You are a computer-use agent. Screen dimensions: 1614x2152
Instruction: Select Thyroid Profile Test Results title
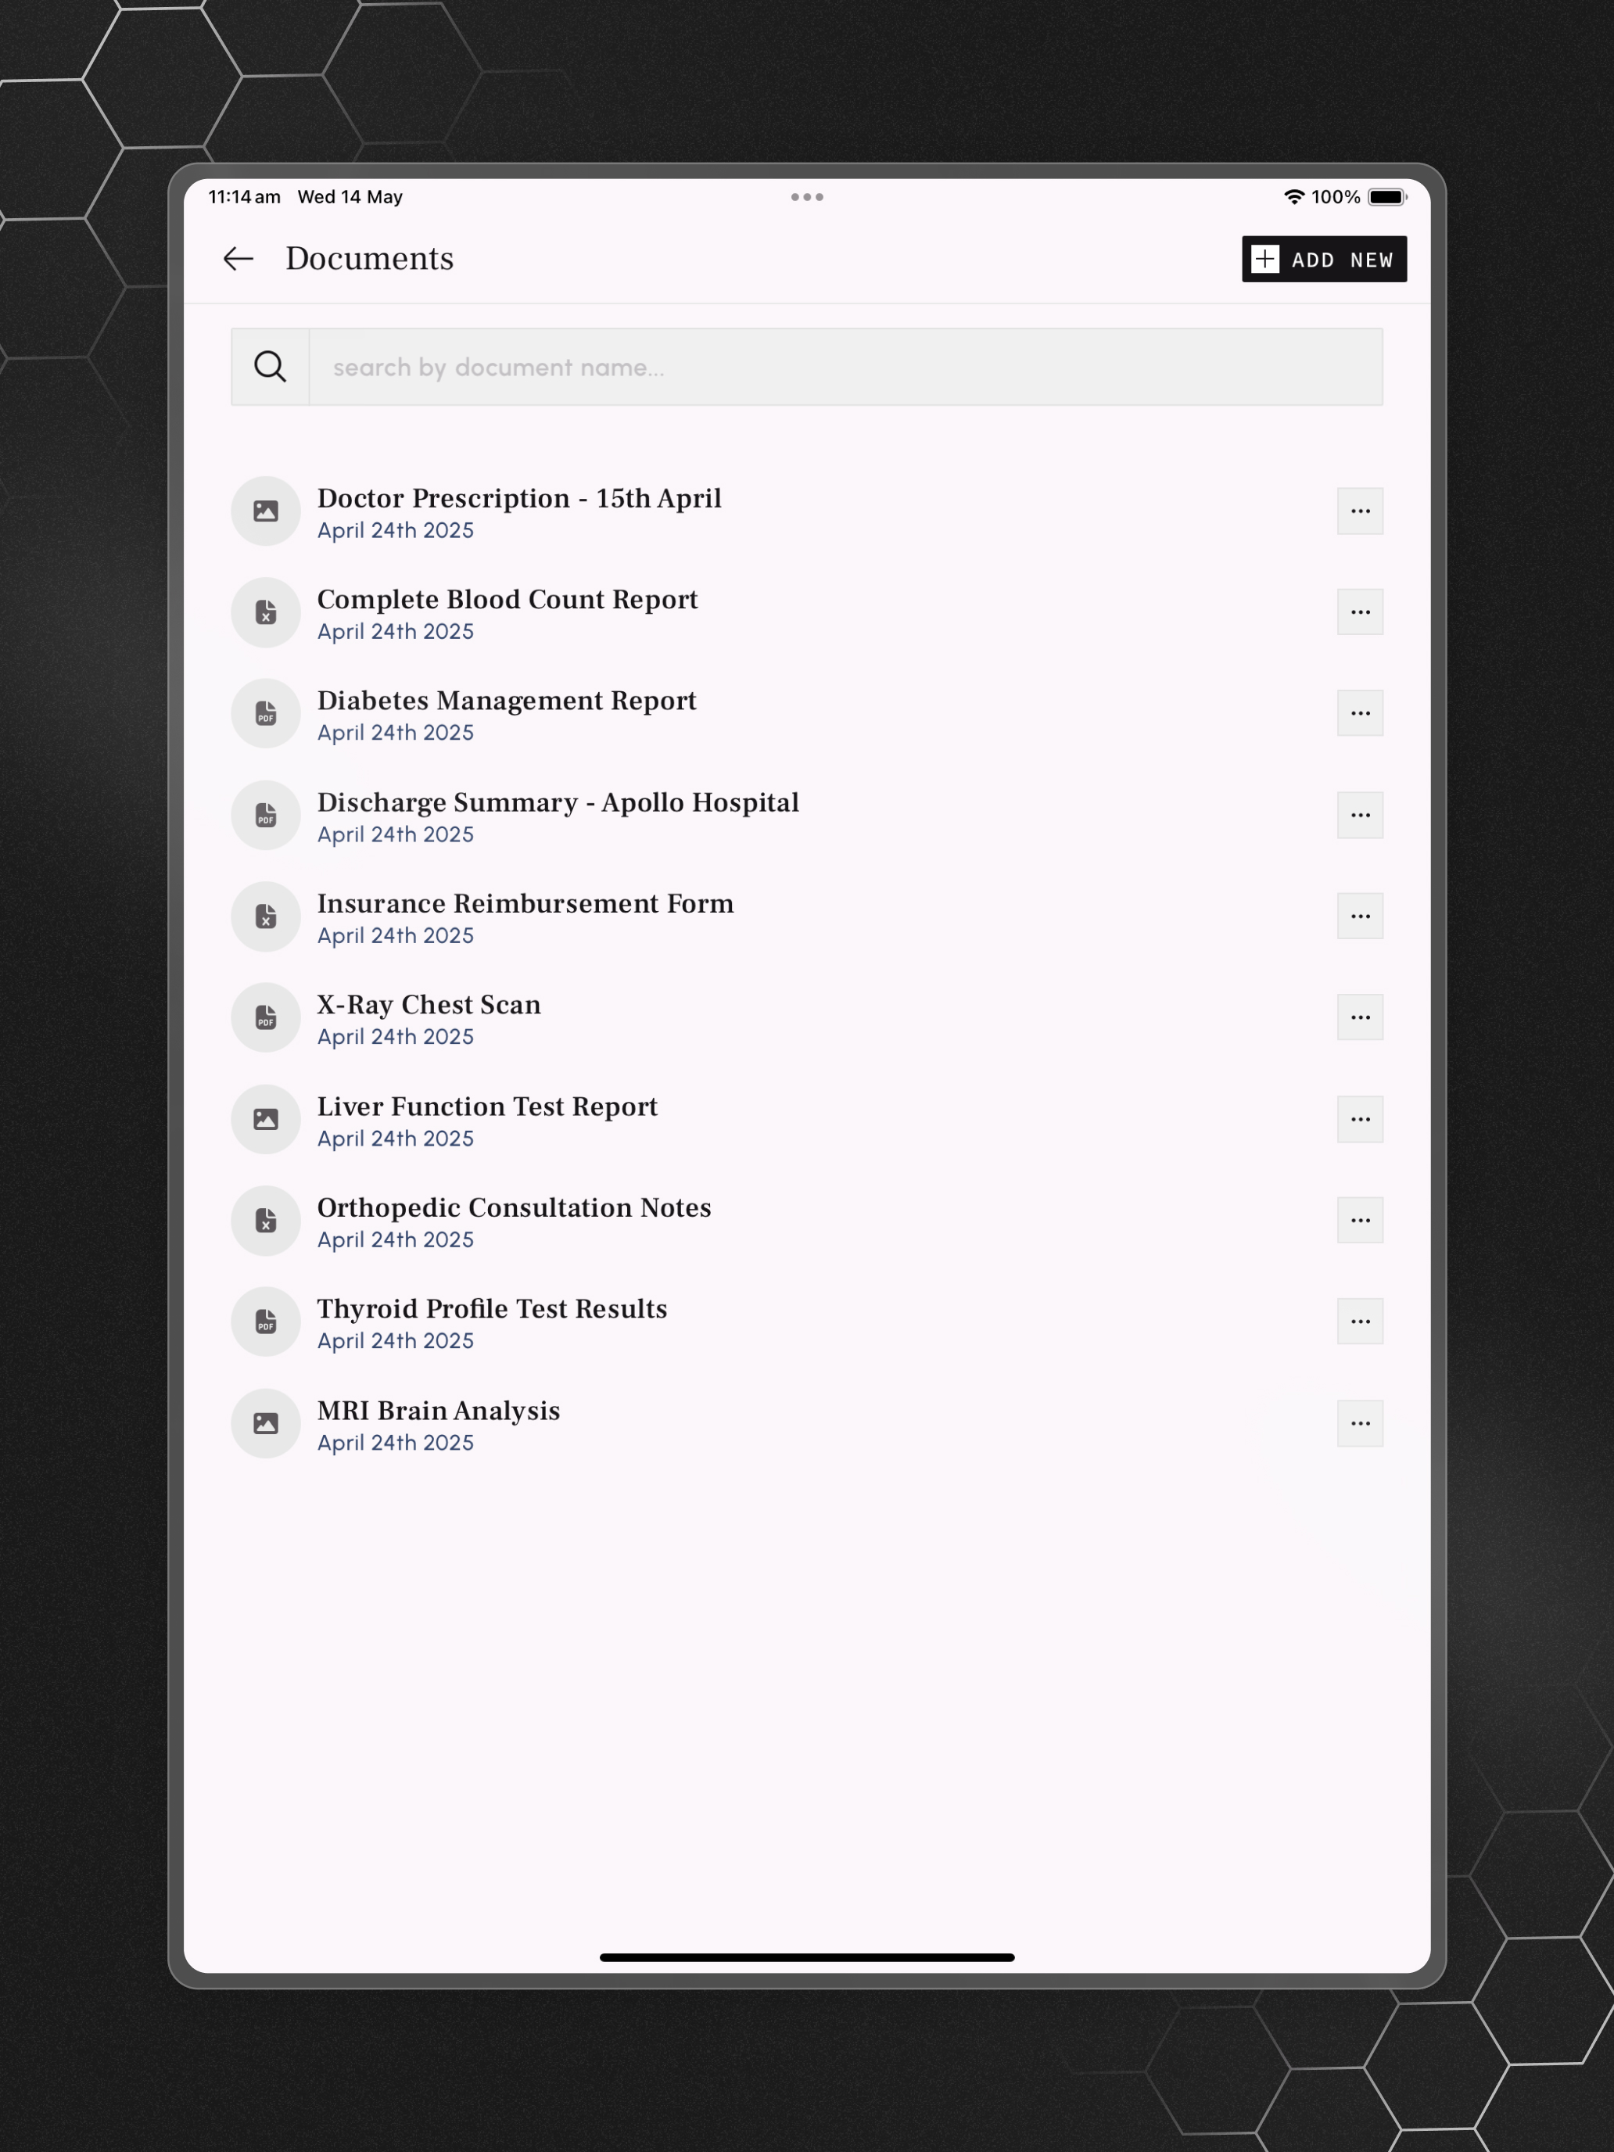click(x=493, y=1308)
